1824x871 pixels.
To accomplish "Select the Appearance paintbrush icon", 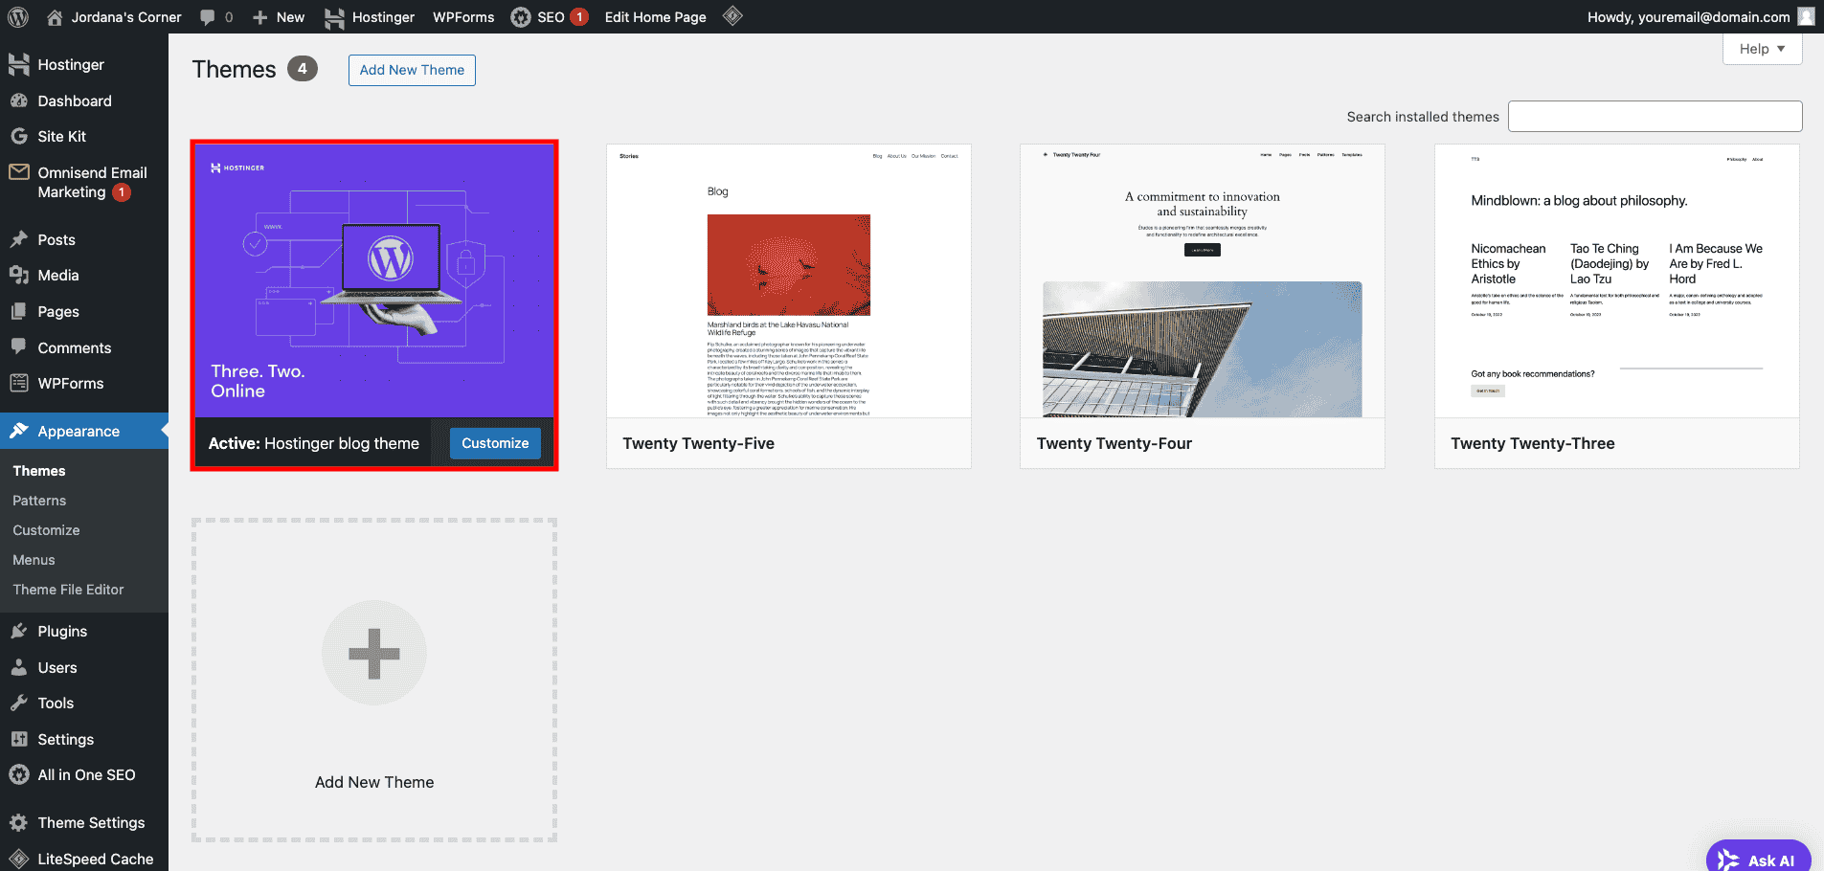I will click(x=20, y=431).
